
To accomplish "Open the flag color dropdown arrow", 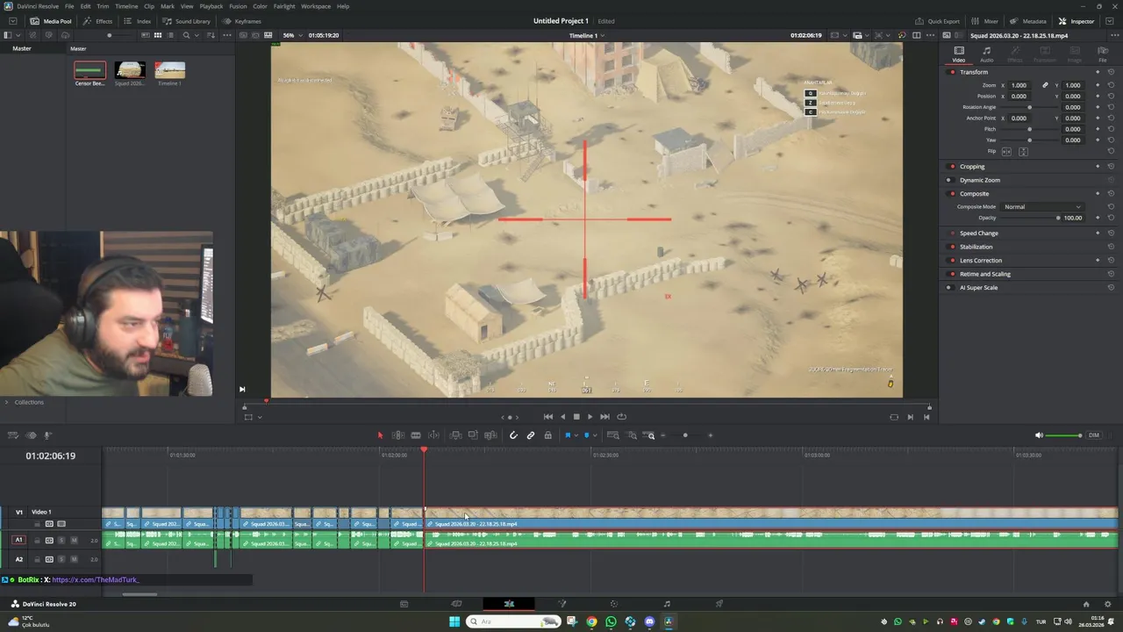I will click(x=576, y=435).
